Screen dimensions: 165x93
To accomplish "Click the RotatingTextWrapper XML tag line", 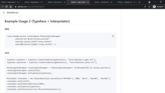I will (x=34, y=36).
